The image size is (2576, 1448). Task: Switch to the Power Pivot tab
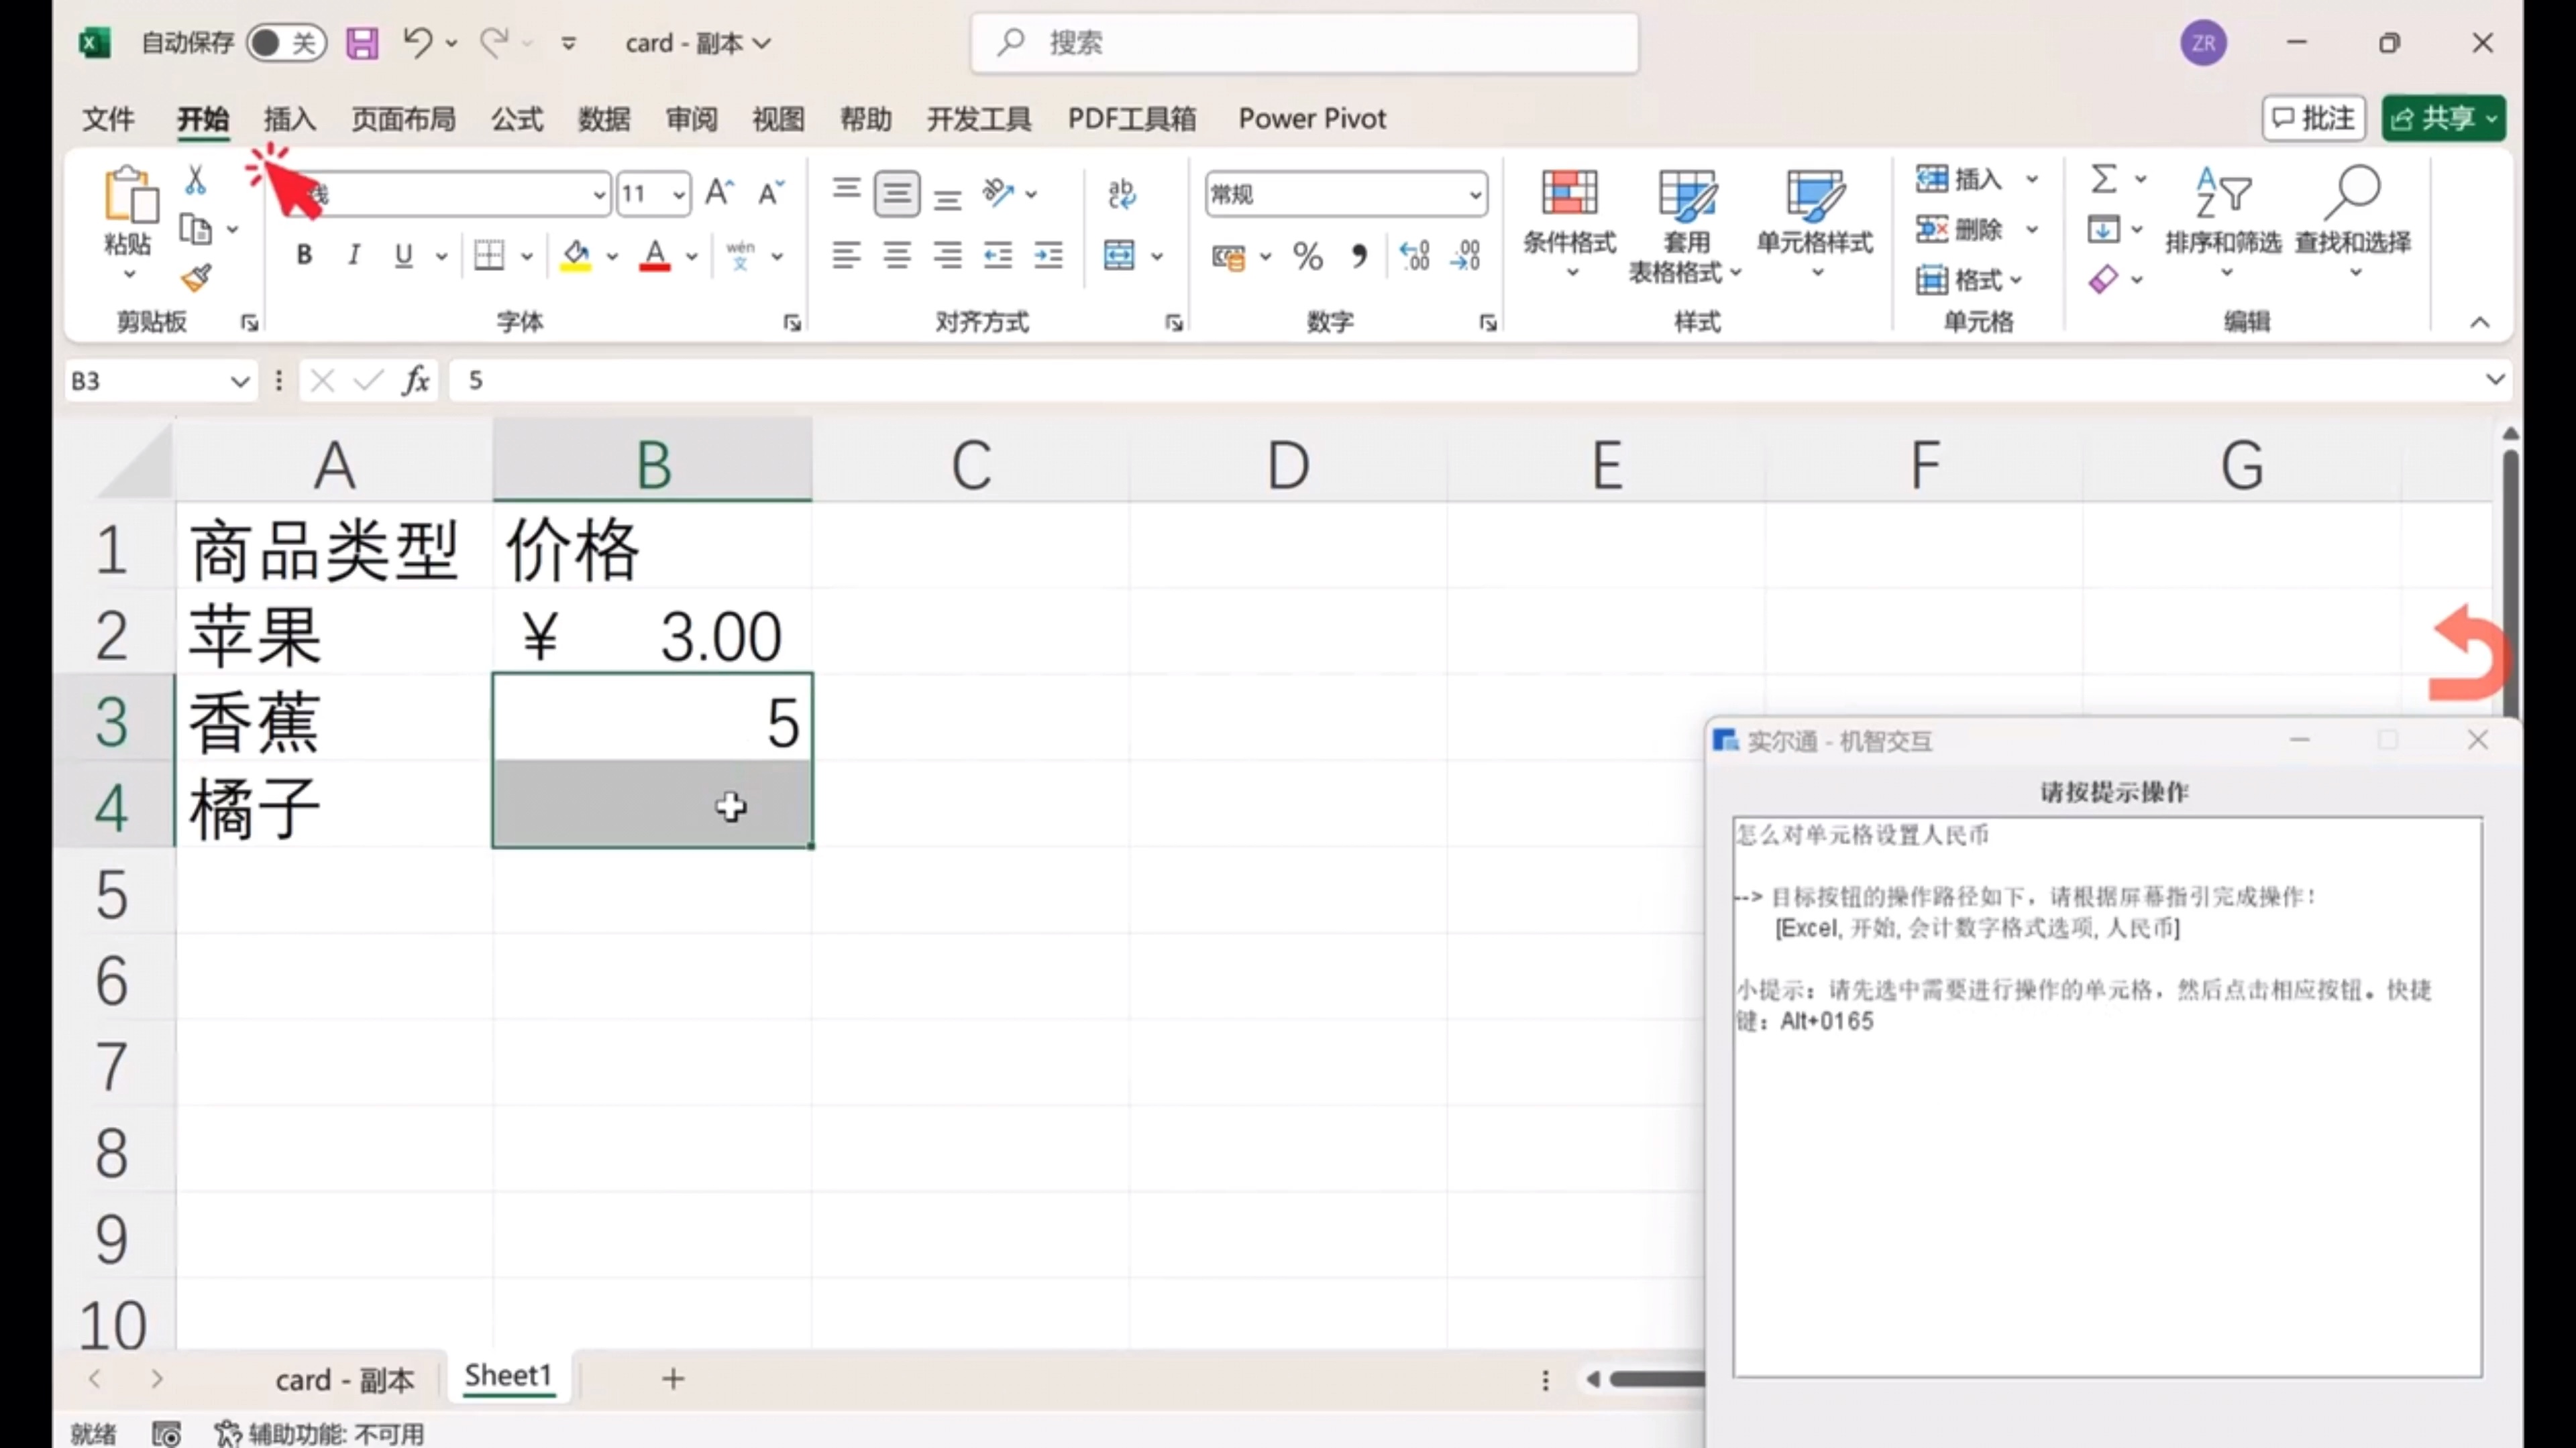1312,119
